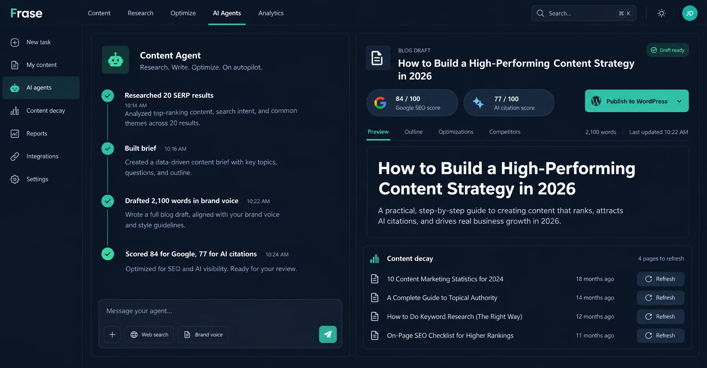
Task: Click the plus attachment button in message box
Action: (x=112, y=335)
